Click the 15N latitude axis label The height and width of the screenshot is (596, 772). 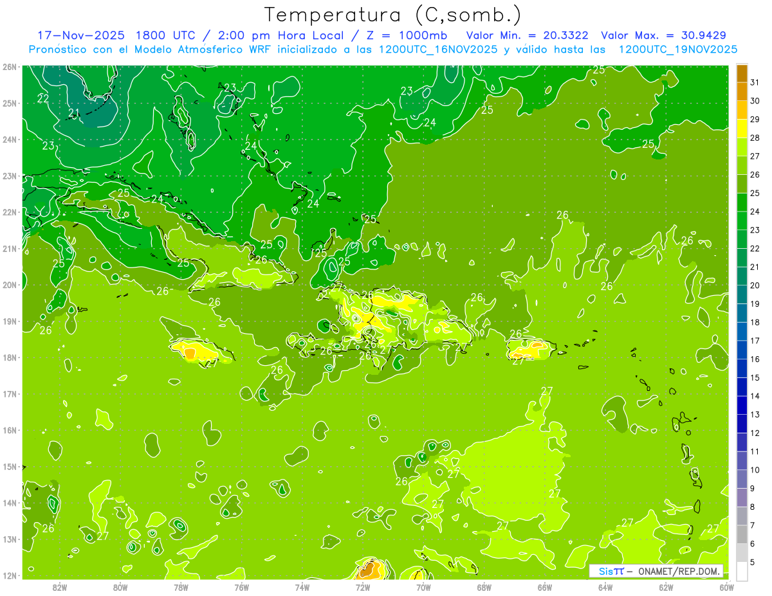tap(10, 466)
